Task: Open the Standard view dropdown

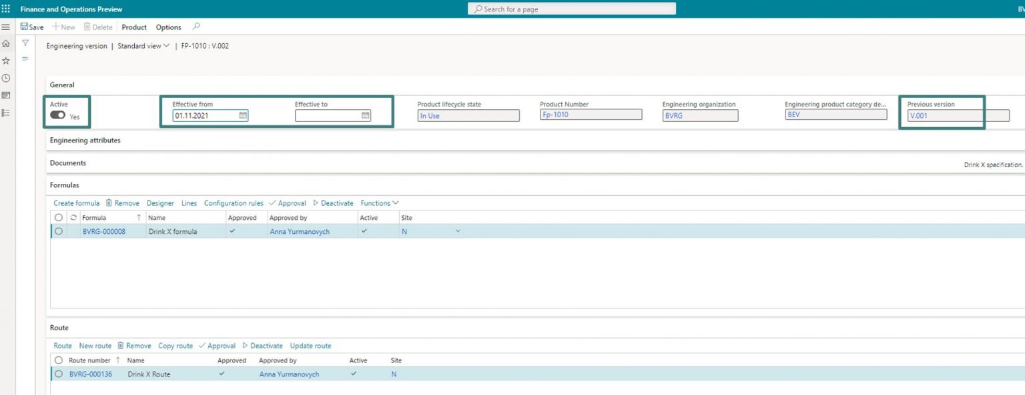Action: (143, 46)
